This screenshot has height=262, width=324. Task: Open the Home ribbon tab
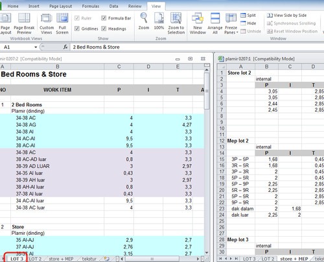(13, 6)
